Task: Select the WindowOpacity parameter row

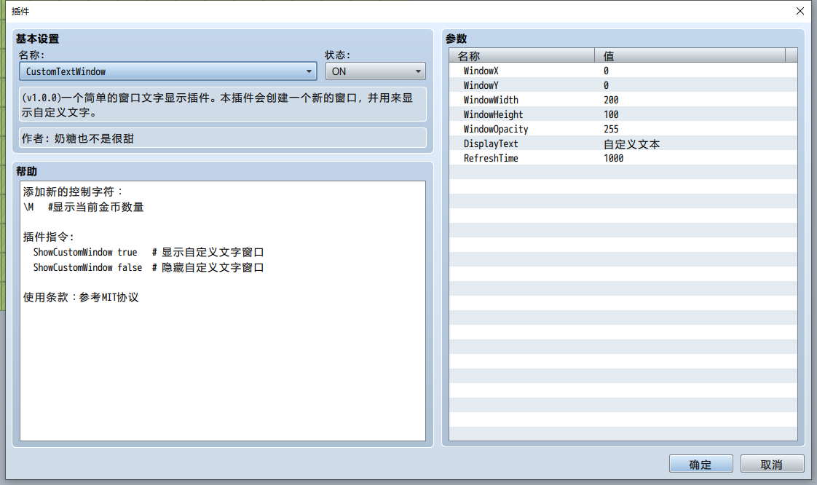Action: (x=623, y=129)
